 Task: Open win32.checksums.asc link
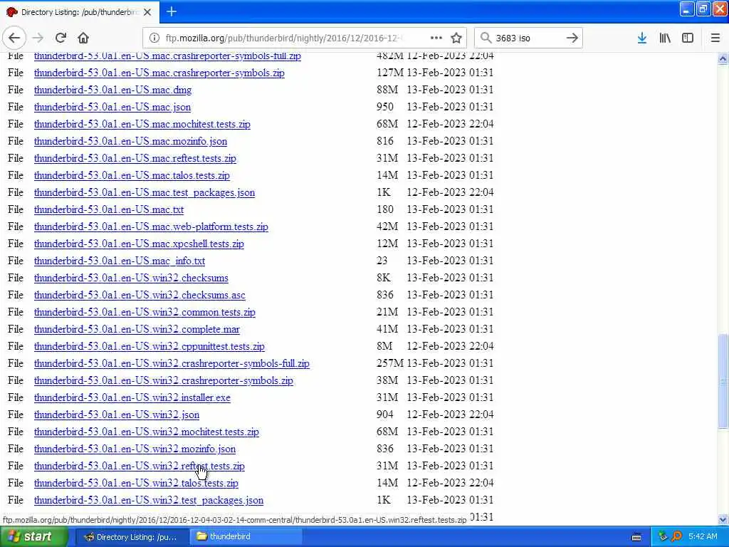pos(140,295)
